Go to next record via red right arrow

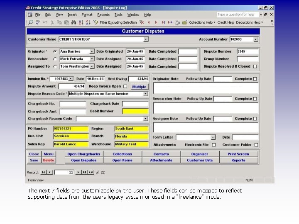(x=156, y=22)
